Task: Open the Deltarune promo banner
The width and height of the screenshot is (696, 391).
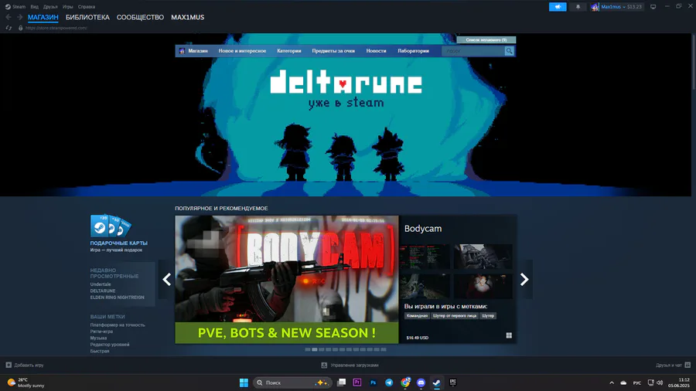Action: [346, 115]
